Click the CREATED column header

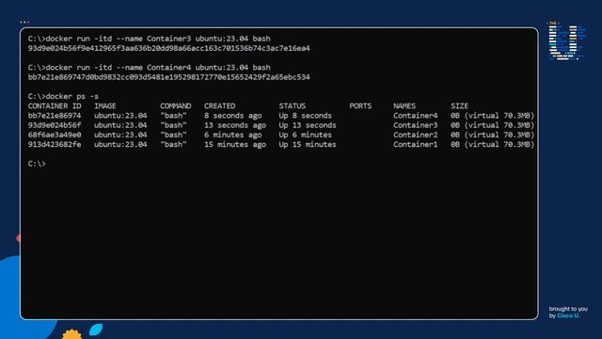(x=219, y=105)
